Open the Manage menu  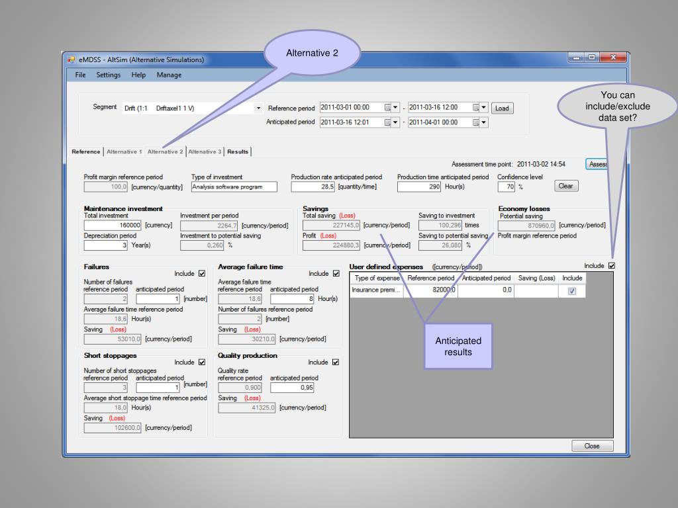tap(169, 75)
